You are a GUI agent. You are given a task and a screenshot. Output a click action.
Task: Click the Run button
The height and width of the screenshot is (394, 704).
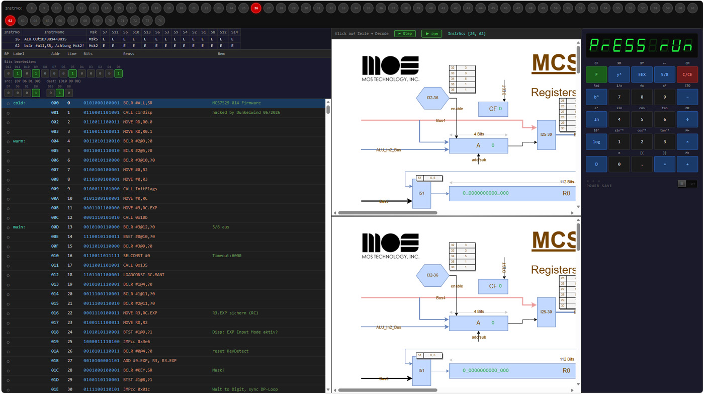click(431, 34)
